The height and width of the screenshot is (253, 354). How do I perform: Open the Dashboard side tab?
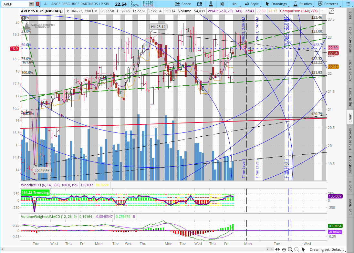[x=350, y=165]
